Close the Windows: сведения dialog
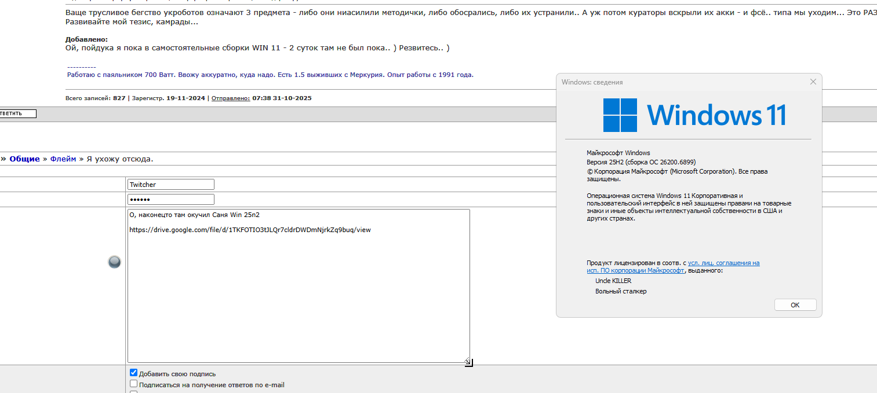The width and height of the screenshot is (877, 393). 813,82
